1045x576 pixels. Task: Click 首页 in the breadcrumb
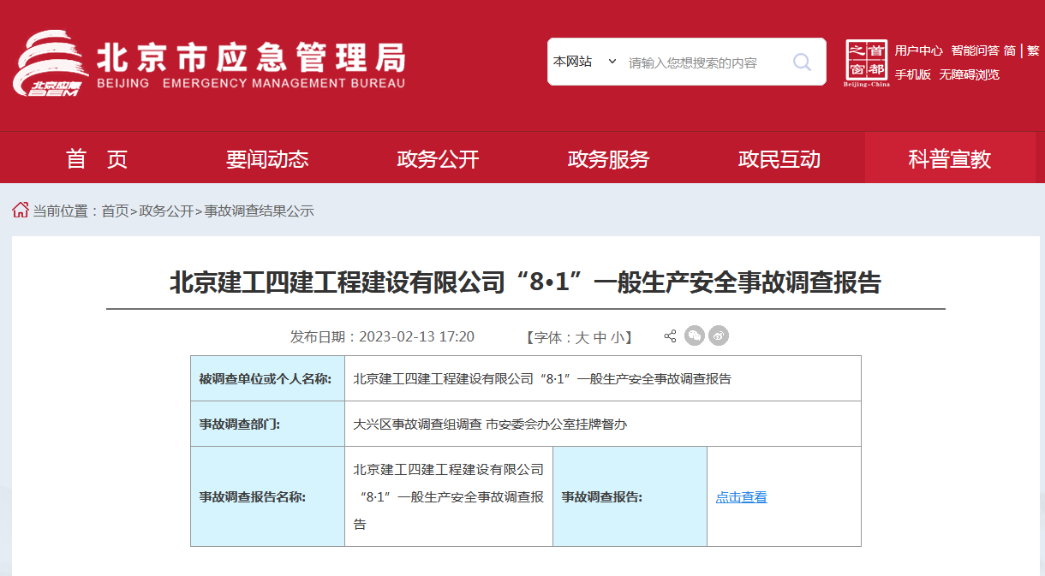tap(115, 211)
